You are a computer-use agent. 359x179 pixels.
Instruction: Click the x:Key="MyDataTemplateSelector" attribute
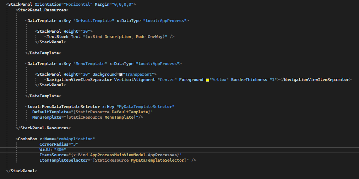point(138,107)
